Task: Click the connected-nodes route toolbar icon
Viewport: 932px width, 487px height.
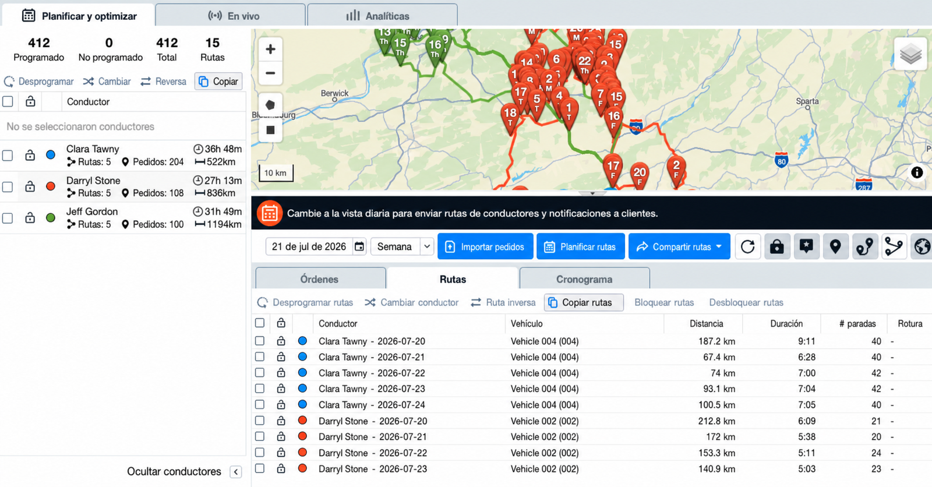Action: coord(894,247)
